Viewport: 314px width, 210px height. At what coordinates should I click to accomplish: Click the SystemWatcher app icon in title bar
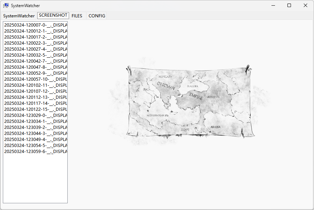point(6,6)
